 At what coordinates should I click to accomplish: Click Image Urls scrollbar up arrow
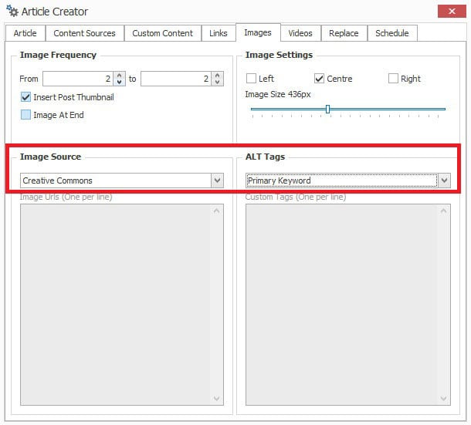(x=216, y=211)
